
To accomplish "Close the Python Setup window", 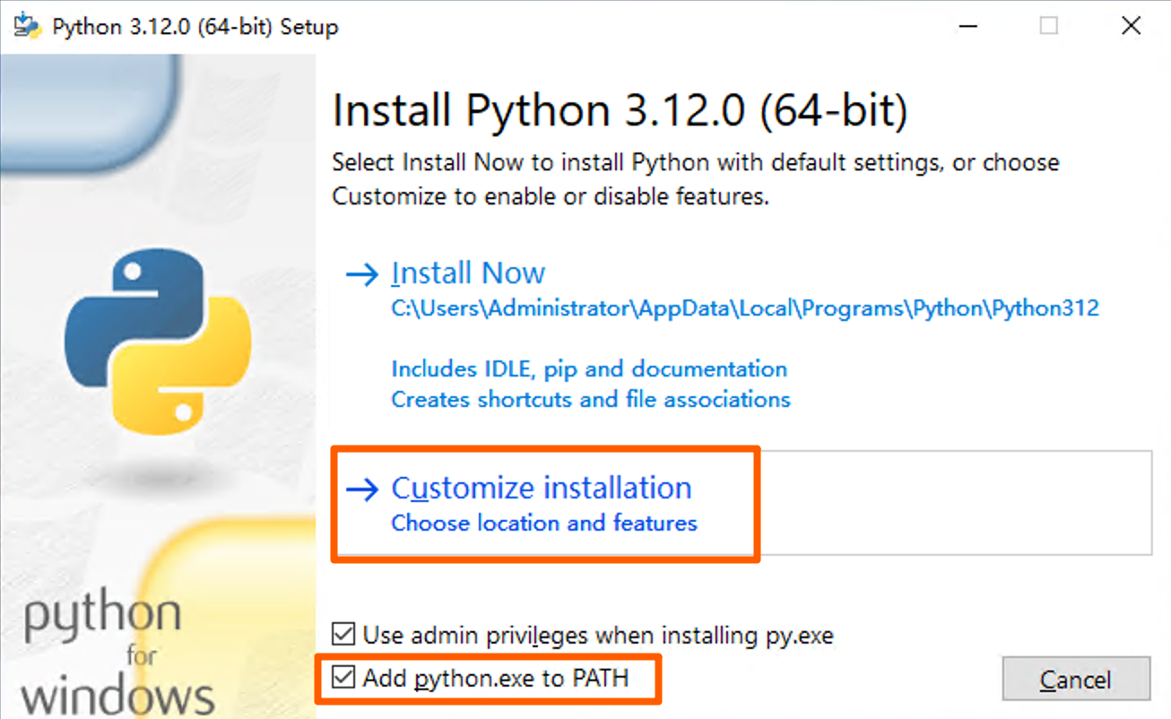I will (x=1131, y=26).
